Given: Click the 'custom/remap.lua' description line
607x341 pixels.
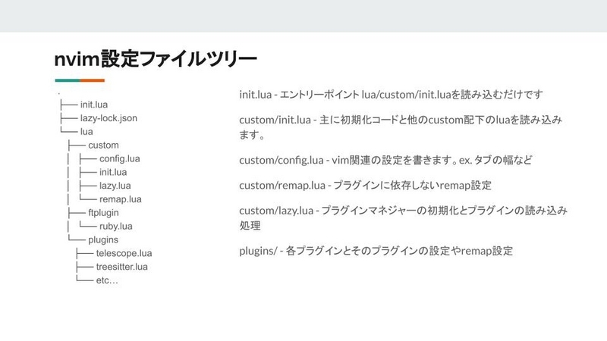Looking at the screenshot, I should 365,186.
